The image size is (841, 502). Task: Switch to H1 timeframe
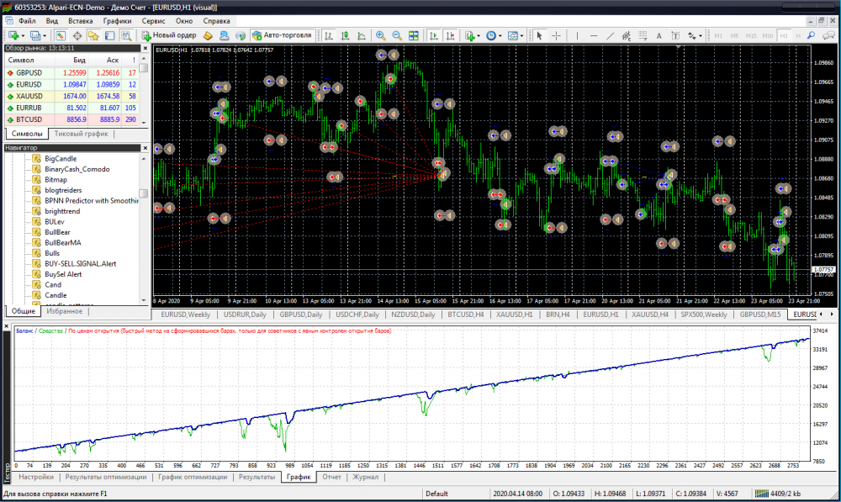point(784,35)
